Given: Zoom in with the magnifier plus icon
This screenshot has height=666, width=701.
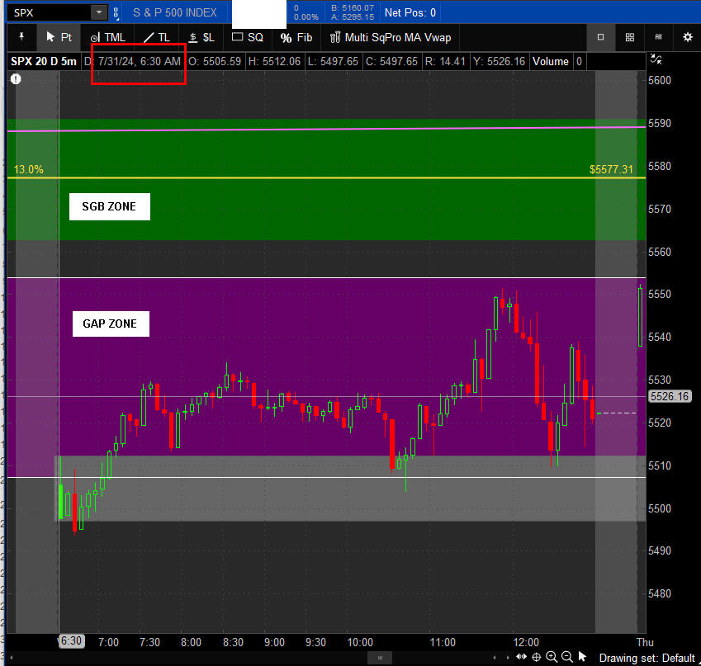Looking at the screenshot, I should (x=552, y=657).
